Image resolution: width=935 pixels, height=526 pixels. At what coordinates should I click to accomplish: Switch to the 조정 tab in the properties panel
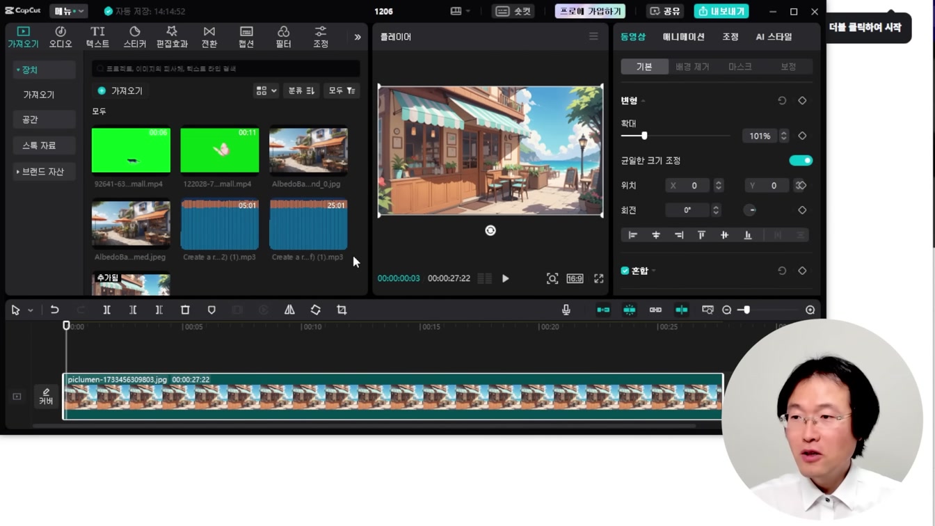click(730, 37)
